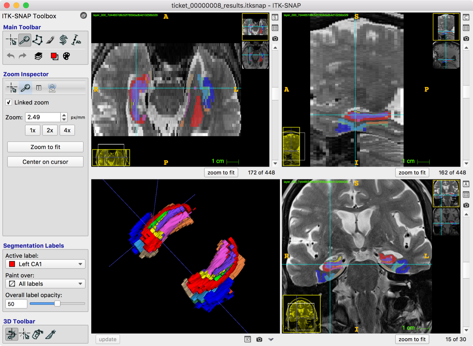
Task: Click the Redo arrow icon
Action: tap(23, 56)
